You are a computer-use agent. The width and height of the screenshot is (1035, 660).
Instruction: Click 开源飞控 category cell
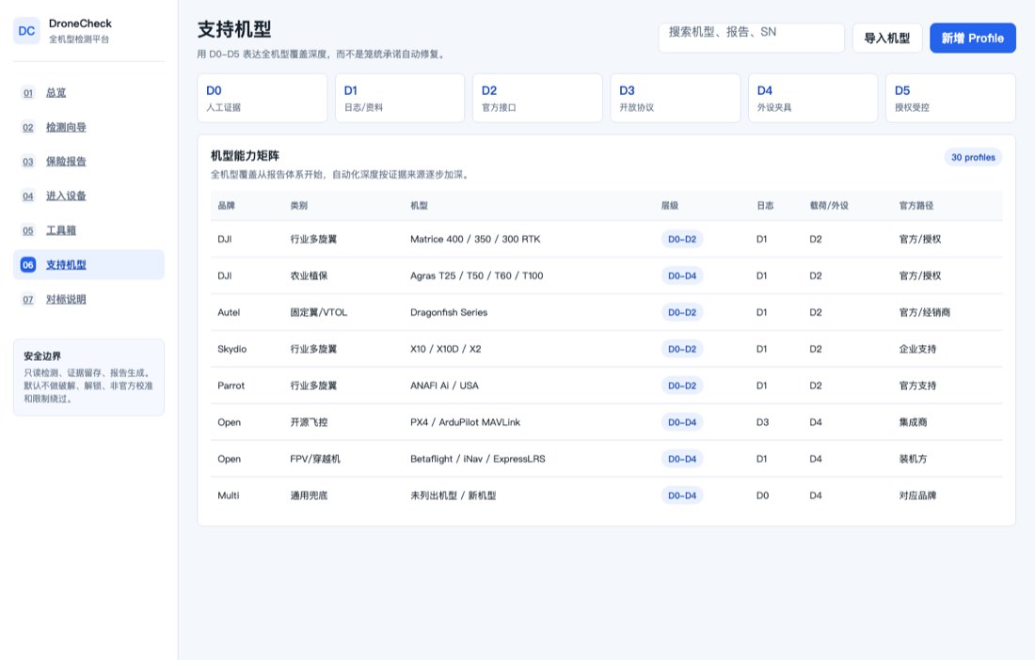coord(309,422)
